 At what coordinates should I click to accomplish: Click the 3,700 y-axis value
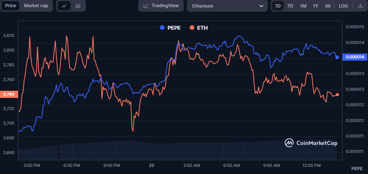coord(9,123)
